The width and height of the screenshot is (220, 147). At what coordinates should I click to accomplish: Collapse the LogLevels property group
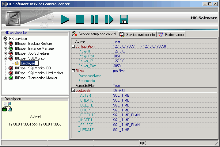[x=73, y=91]
